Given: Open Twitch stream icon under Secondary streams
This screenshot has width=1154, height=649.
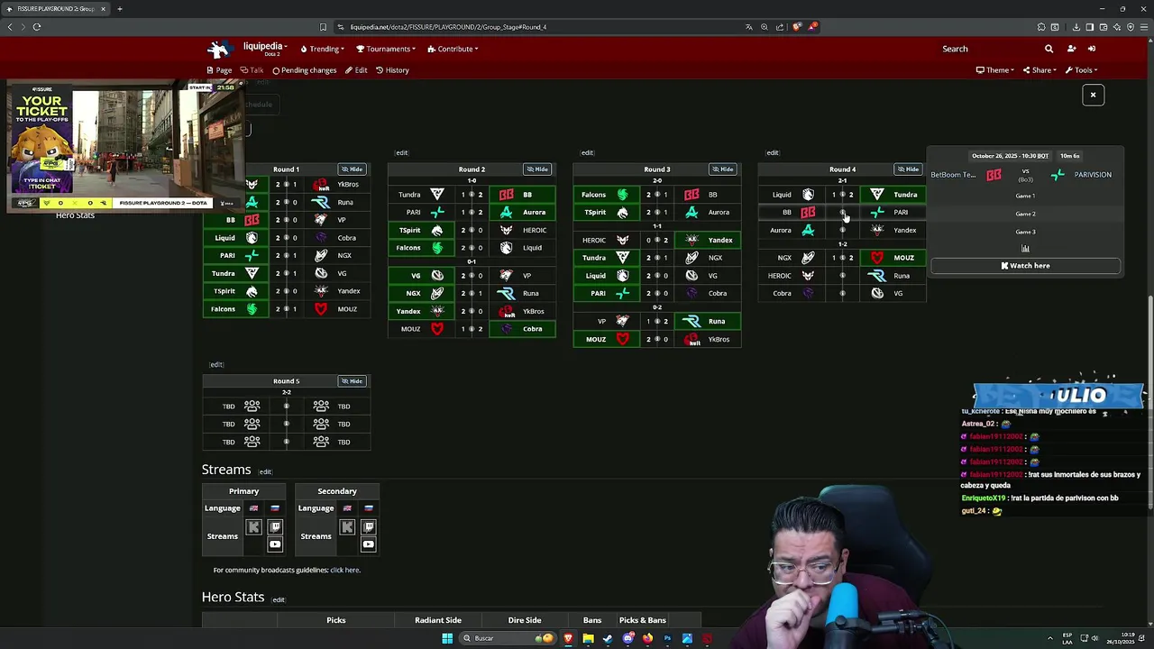Looking at the screenshot, I should (x=368, y=526).
